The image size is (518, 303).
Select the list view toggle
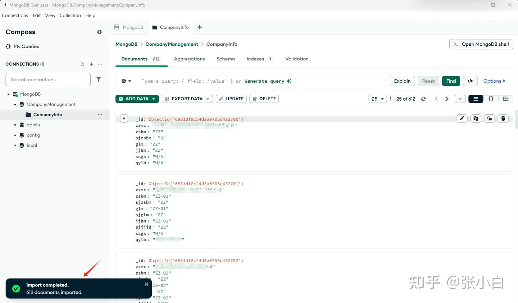pyautogui.click(x=476, y=99)
